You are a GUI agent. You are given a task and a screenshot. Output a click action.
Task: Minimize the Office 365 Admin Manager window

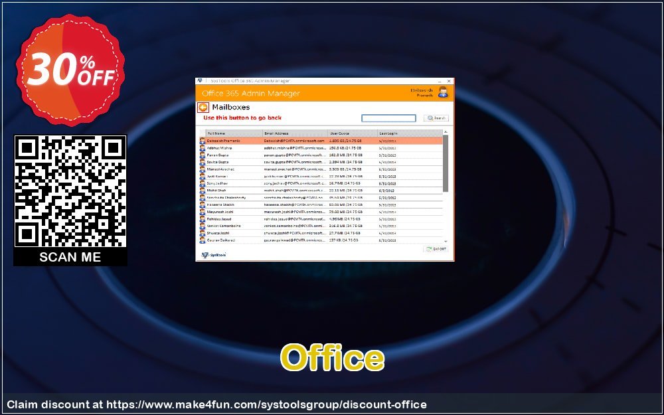point(439,81)
